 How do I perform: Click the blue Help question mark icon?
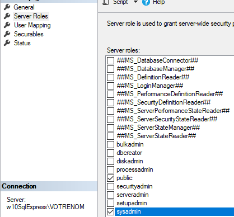coord(146,2)
